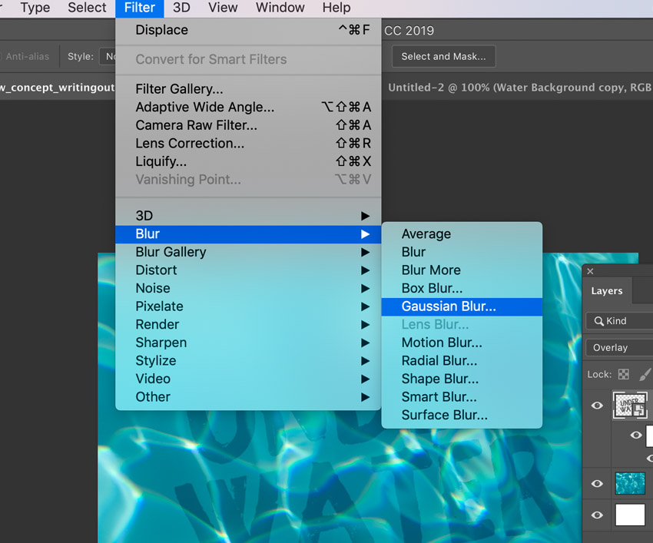The height and width of the screenshot is (543, 653).
Task: Switch to the concept_writingout document tab
Action: pos(58,88)
